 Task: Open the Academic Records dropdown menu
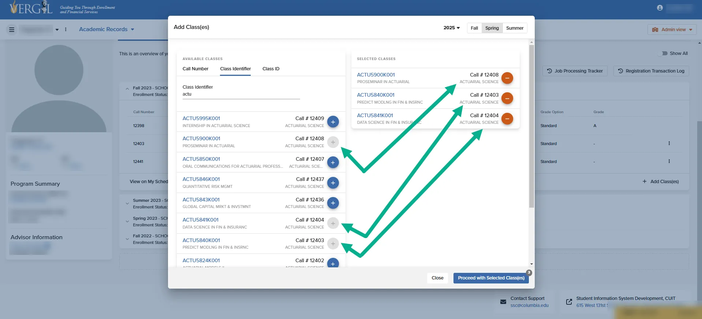[x=107, y=29]
